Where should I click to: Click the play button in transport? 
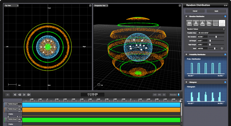coord(24,95)
